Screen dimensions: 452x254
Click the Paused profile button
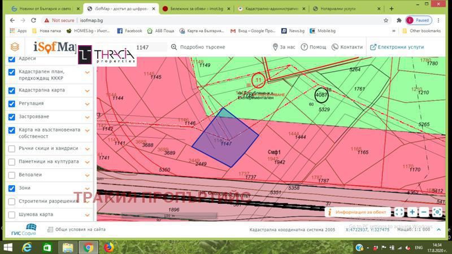pyautogui.click(x=419, y=20)
